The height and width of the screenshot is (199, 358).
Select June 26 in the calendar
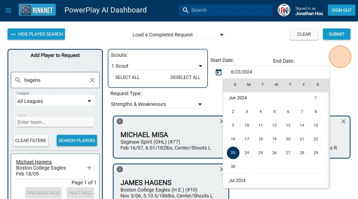[274, 153]
